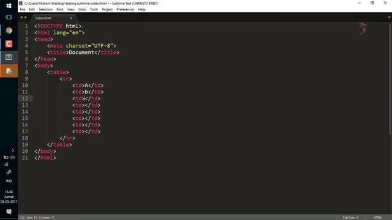
Task: Open the View menu
Action: pos(71,10)
